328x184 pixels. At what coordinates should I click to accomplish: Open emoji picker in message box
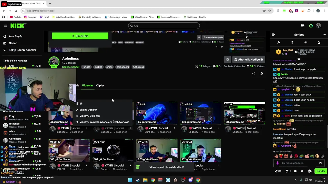coord(320,163)
